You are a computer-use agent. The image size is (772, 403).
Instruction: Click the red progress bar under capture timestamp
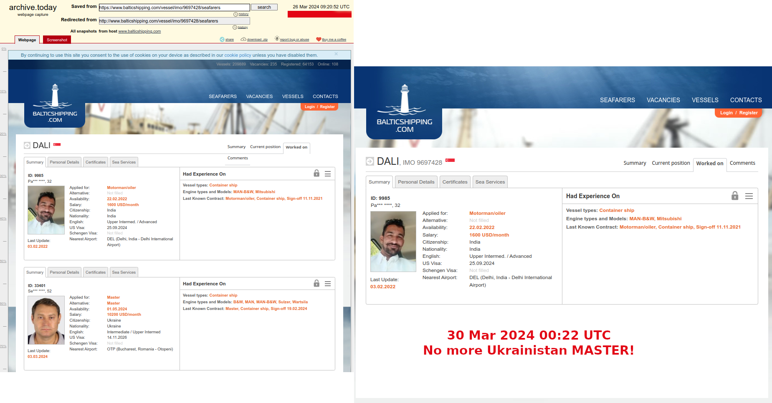[319, 15]
